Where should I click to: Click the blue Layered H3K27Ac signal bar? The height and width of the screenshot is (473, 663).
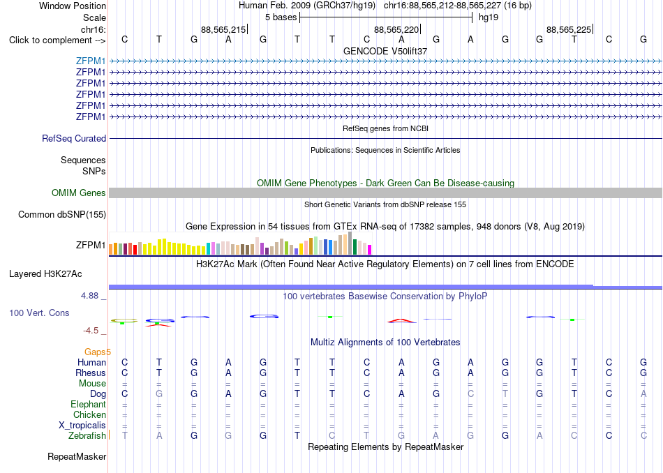click(385, 287)
